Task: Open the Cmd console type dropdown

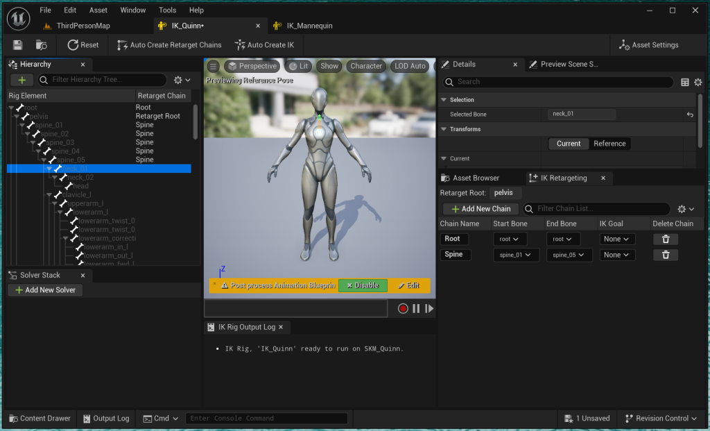Action: pos(161,419)
